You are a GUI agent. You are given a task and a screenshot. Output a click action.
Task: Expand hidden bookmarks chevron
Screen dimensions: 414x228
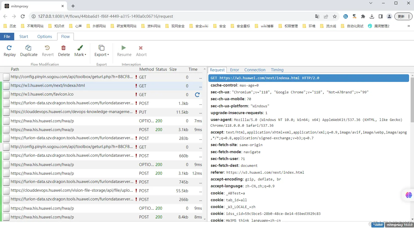(409, 26)
